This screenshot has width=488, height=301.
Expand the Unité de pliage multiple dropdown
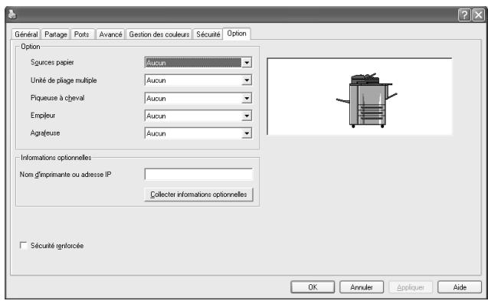[x=198, y=80]
